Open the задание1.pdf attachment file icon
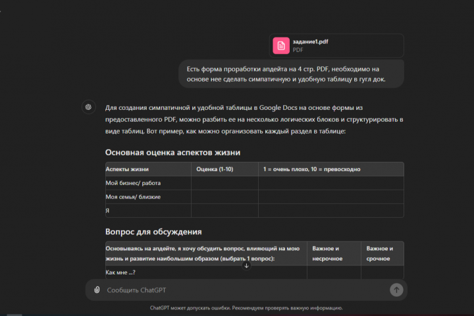 click(x=281, y=45)
